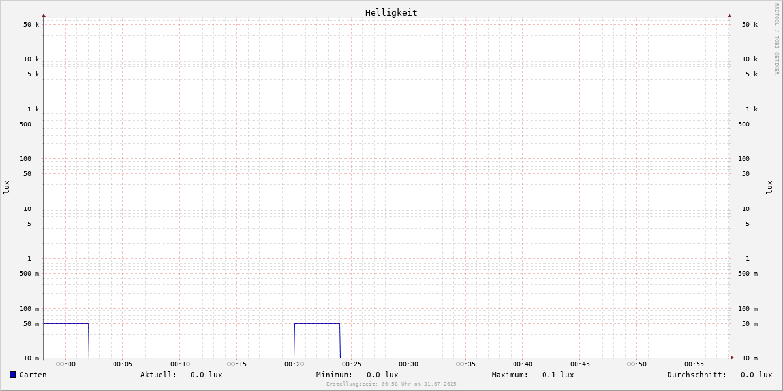Click the red arrow atop right axis
Image resolution: width=783 pixels, height=391 pixels.
pos(729,15)
